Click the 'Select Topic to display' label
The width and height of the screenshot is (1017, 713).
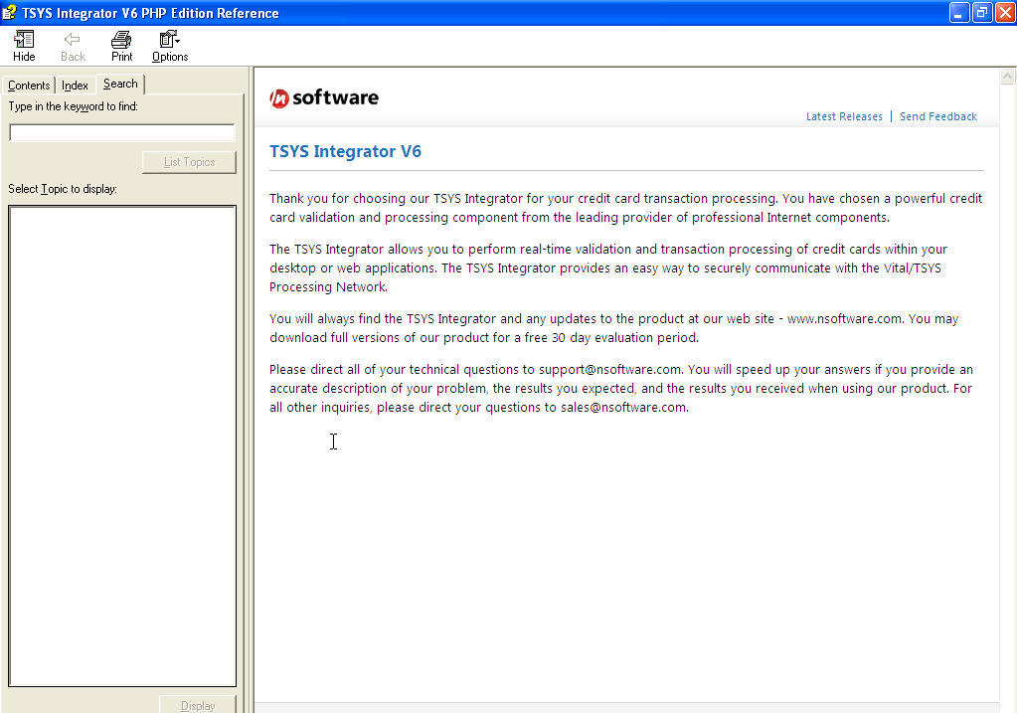click(63, 189)
